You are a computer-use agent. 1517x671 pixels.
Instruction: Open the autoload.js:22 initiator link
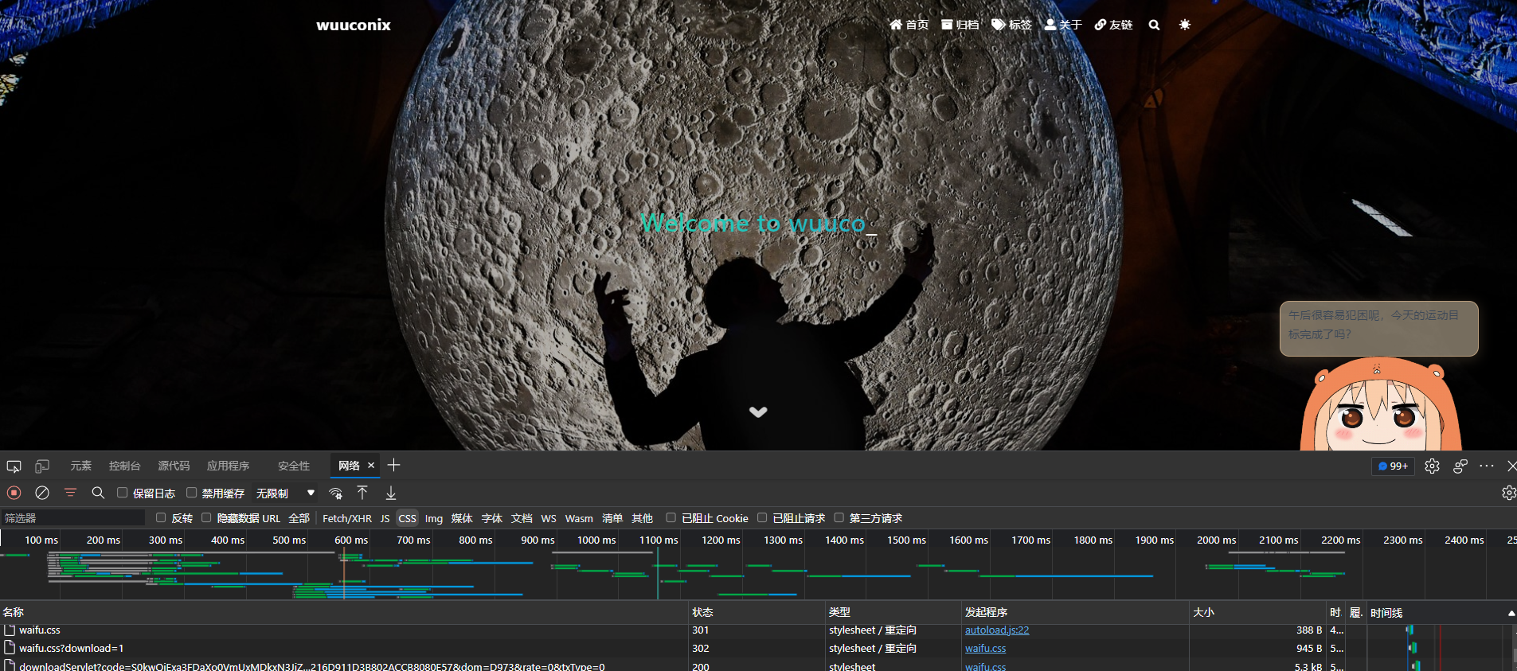pyautogui.click(x=997, y=630)
